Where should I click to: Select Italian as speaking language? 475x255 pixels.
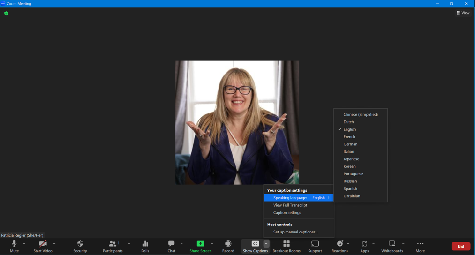tap(361, 151)
